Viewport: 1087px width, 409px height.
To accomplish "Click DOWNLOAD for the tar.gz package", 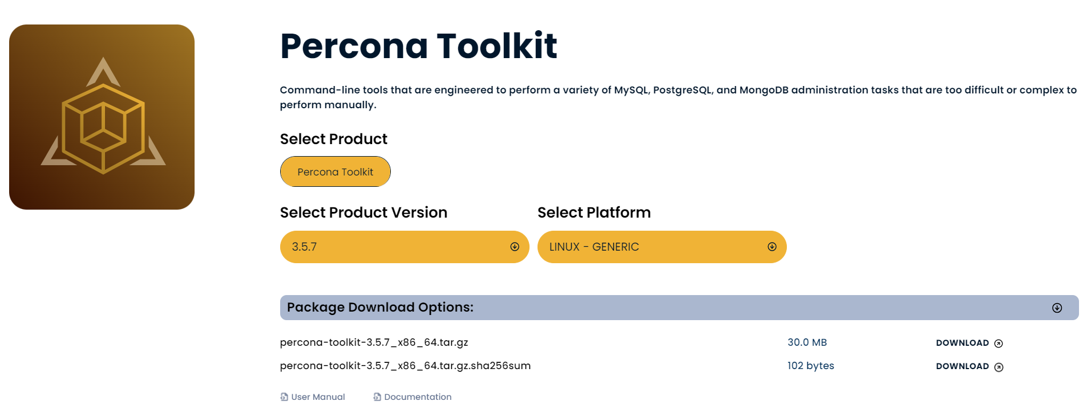I will (x=963, y=343).
